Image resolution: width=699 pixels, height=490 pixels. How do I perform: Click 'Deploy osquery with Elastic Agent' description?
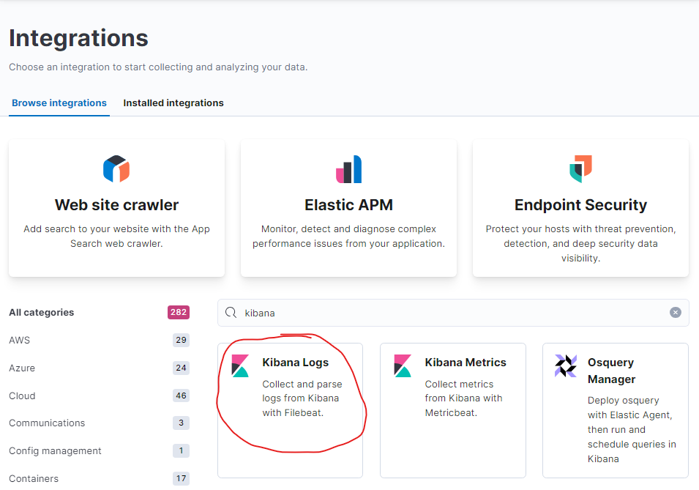[632, 429]
